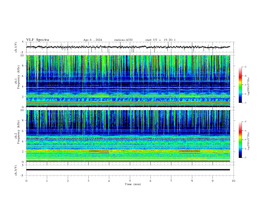
Task: Click the ch.2 PSD color scale bar
Action: coord(240,140)
